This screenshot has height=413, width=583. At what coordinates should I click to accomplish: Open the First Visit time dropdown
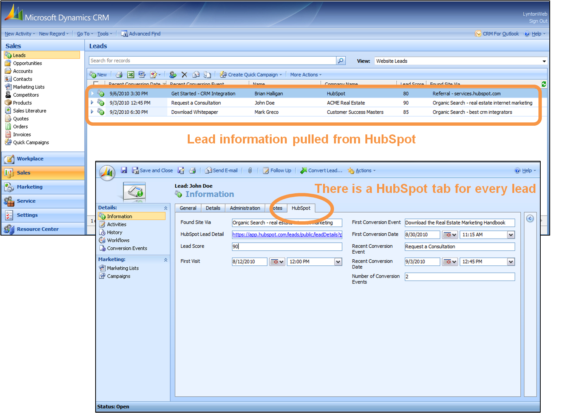tap(338, 262)
